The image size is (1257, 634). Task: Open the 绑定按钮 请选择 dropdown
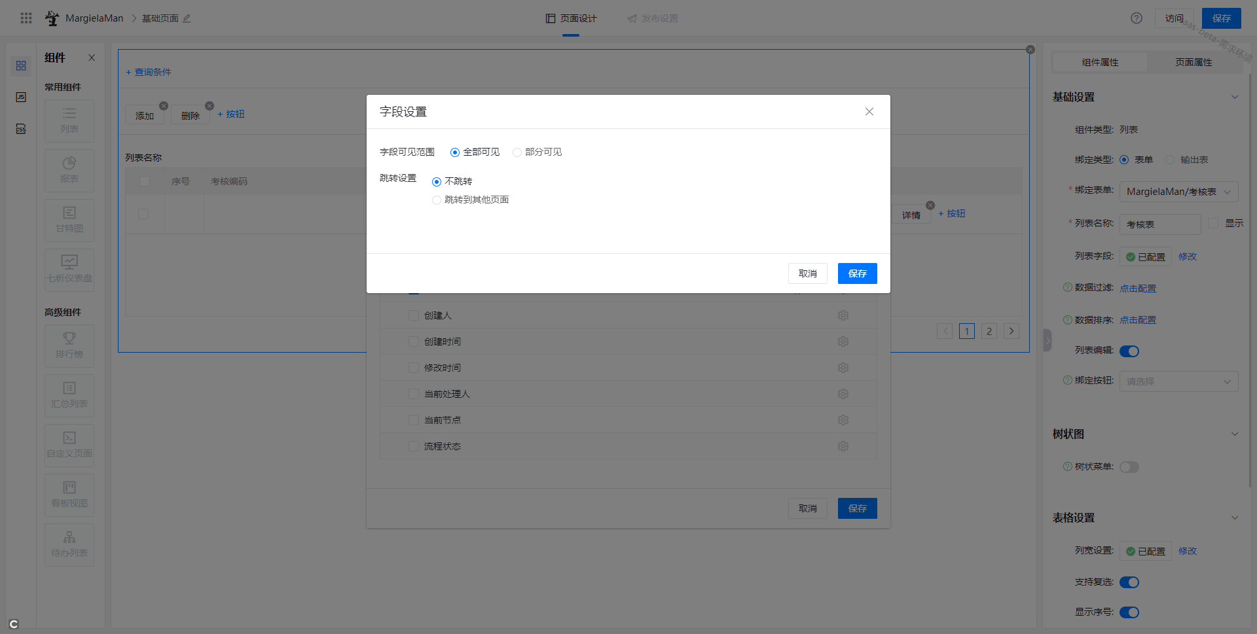[1178, 381]
